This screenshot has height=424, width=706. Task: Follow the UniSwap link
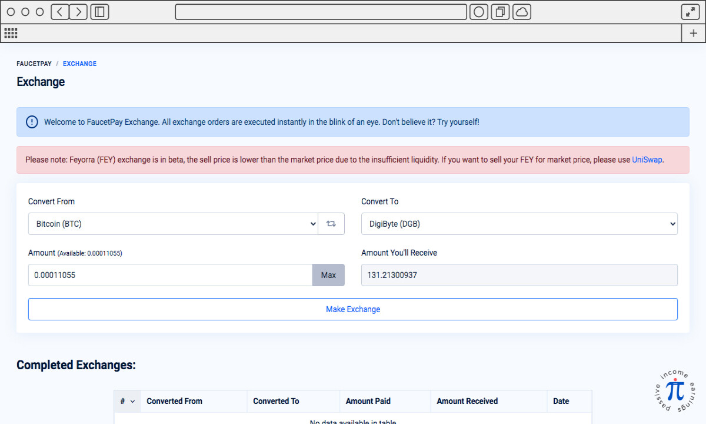tap(647, 160)
